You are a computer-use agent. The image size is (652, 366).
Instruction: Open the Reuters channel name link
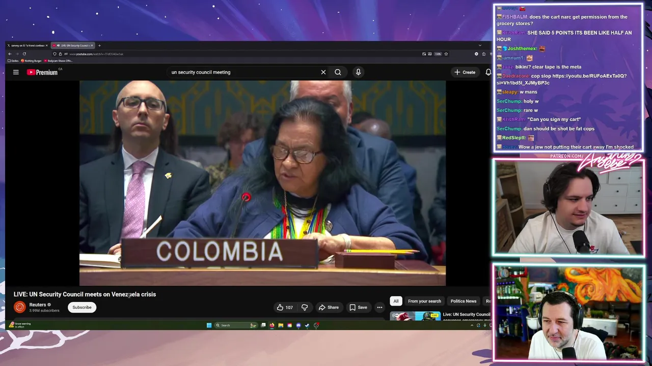point(38,304)
